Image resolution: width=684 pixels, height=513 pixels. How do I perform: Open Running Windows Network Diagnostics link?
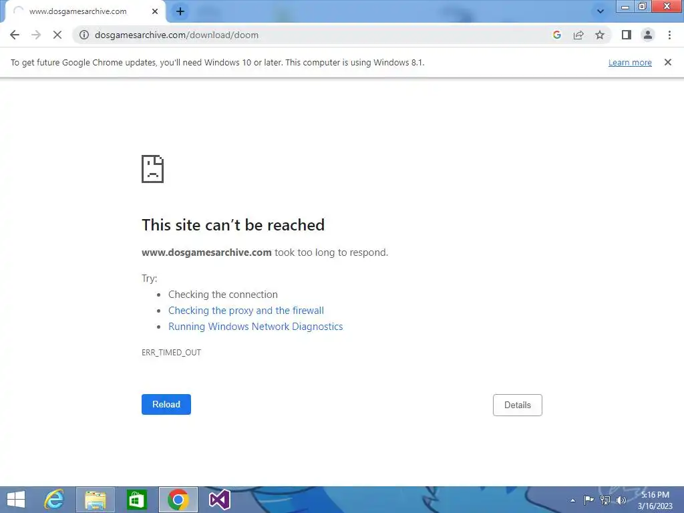(x=256, y=327)
